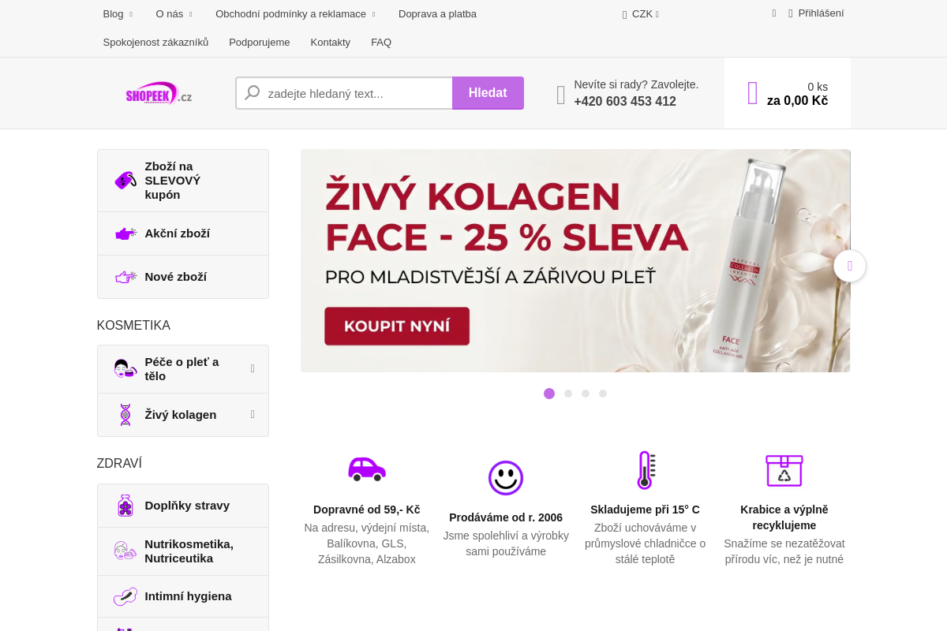Click the purple car delivery icon
Image resolution: width=947 pixels, height=631 pixels.
(367, 469)
